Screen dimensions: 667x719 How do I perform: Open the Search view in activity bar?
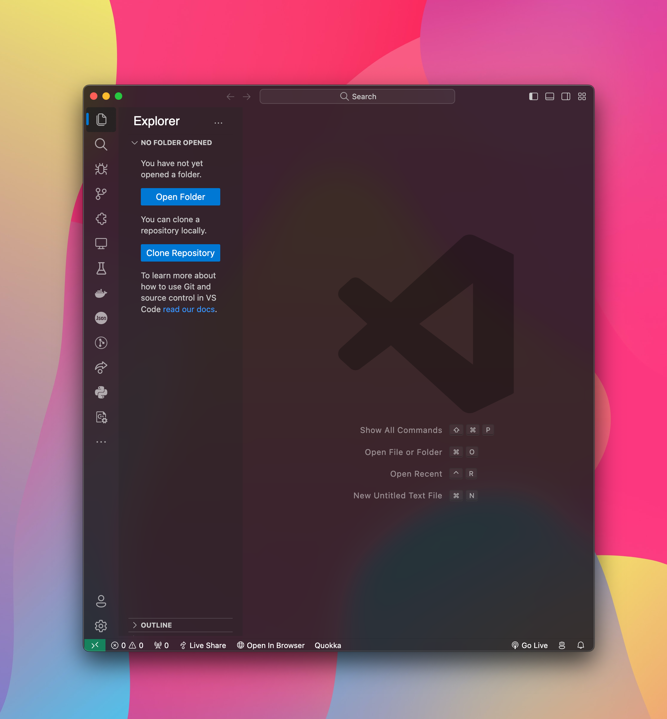pos(101,144)
